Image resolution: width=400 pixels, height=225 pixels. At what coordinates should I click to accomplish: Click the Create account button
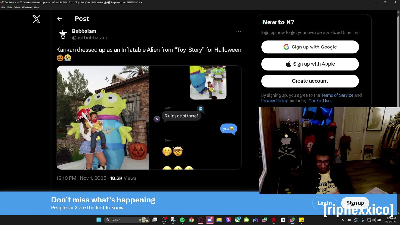[x=310, y=81]
